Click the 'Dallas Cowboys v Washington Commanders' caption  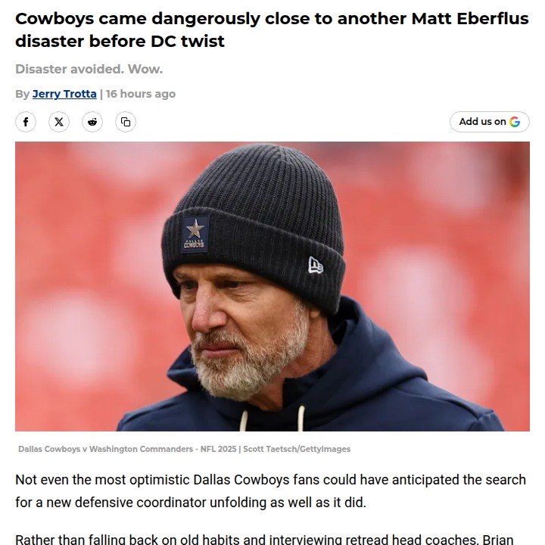point(105,449)
